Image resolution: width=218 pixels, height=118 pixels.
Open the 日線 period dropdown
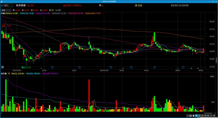pos(6,10)
